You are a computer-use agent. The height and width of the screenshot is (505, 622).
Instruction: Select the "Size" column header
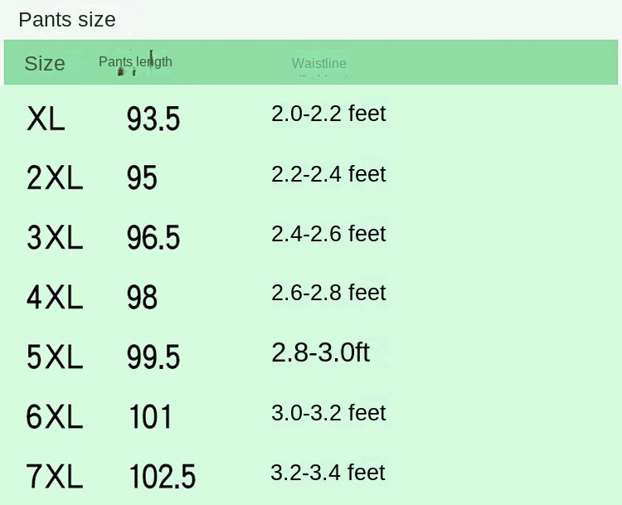point(45,64)
